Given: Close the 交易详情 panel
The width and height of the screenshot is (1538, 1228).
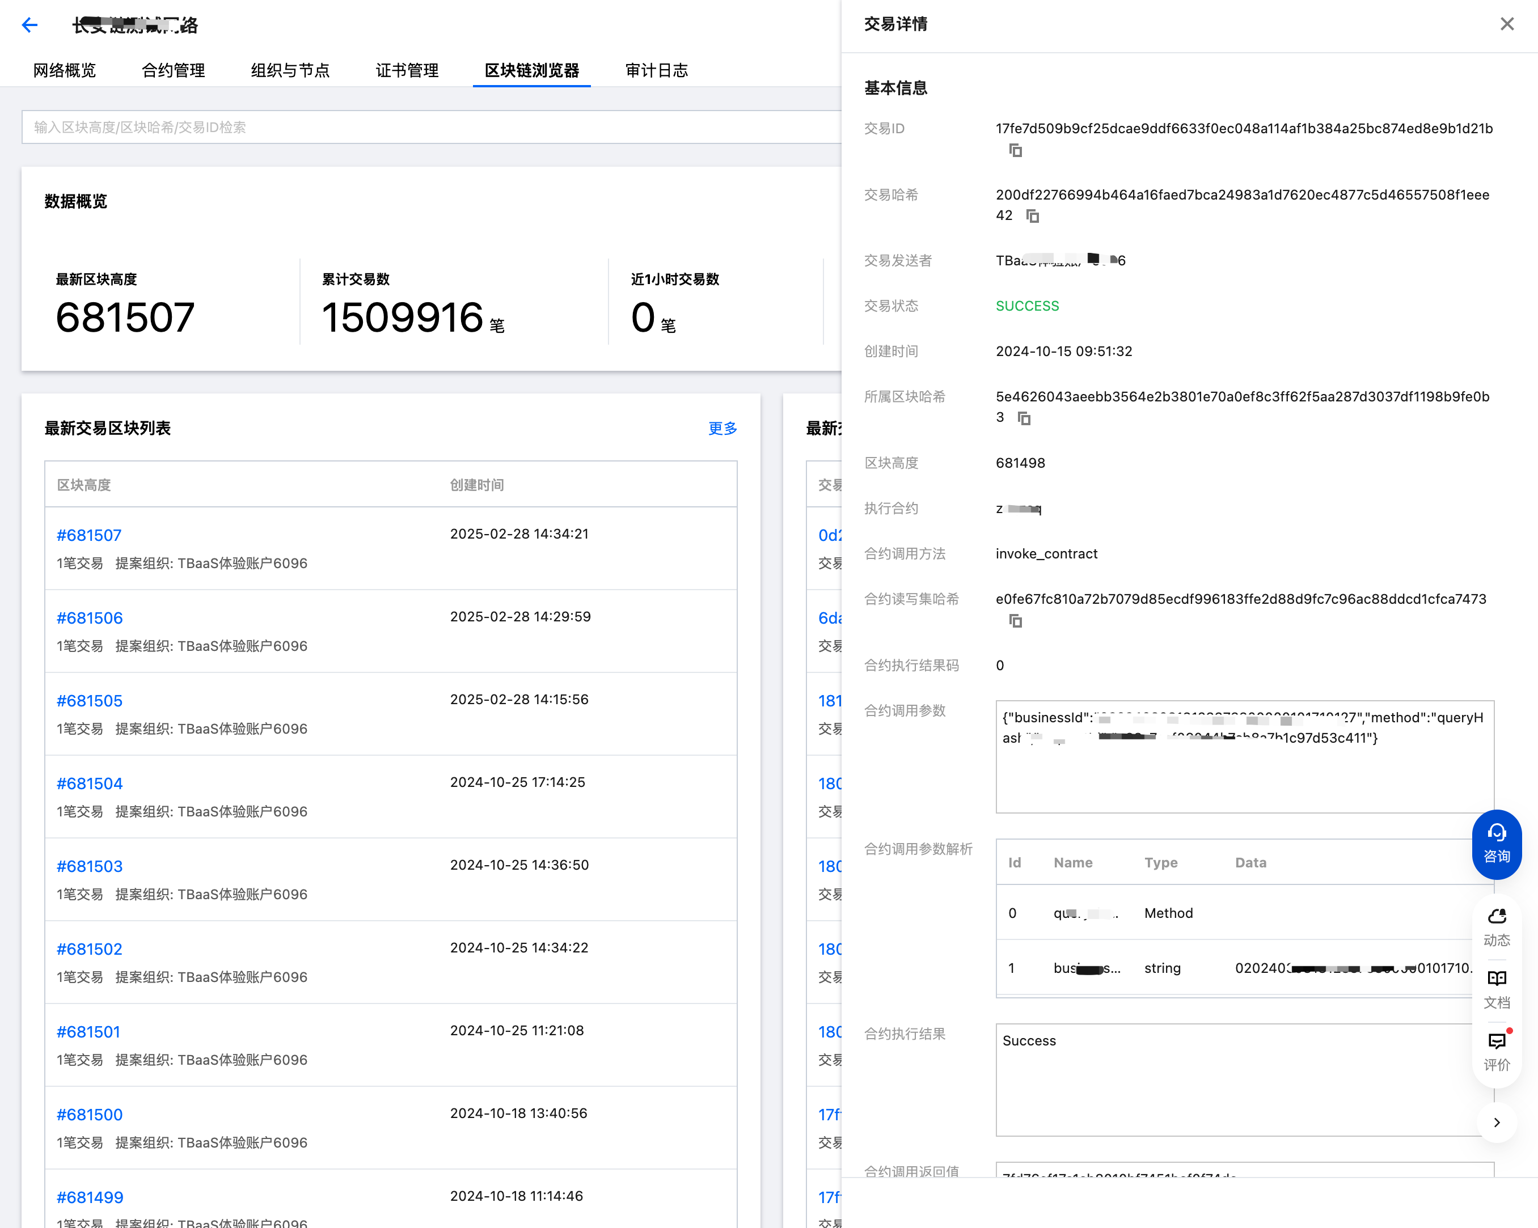Looking at the screenshot, I should coord(1507,24).
